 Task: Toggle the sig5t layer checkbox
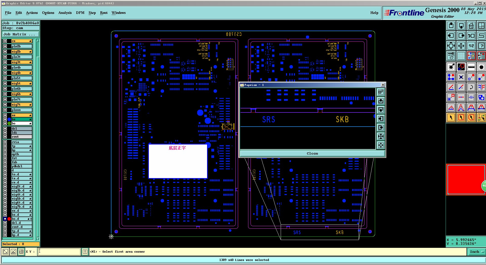[x=5, y=83]
